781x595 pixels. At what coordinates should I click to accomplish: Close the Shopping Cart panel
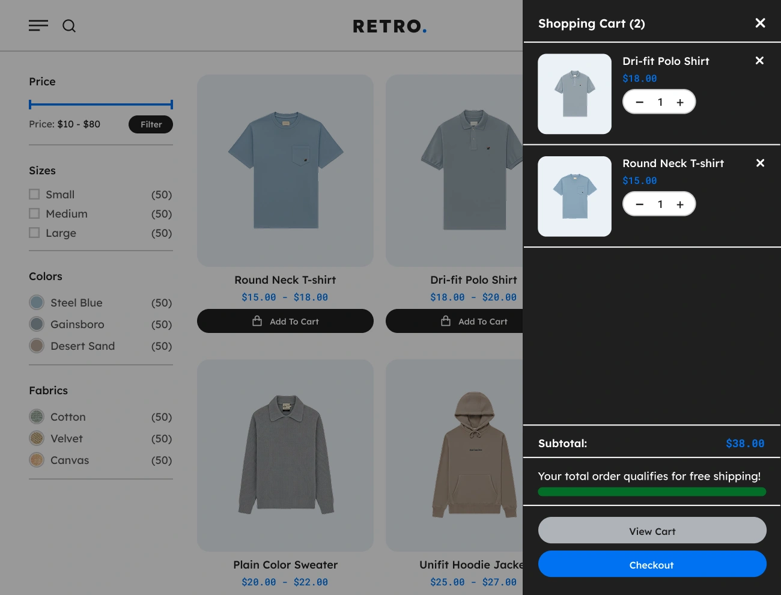click(x=760, y=23)
